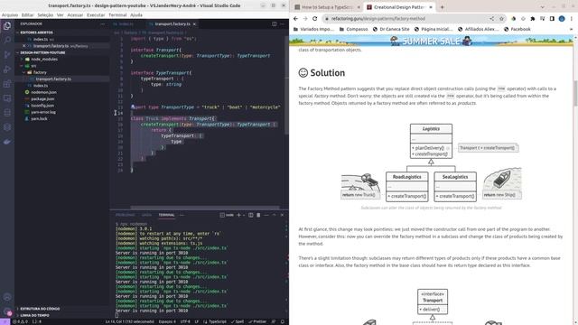Reload the refactoring.guru page
This screenshot has width=578, height=325.
coord(315,18)
